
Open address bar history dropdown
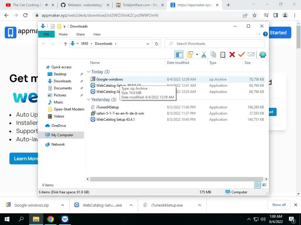(148, 44)
